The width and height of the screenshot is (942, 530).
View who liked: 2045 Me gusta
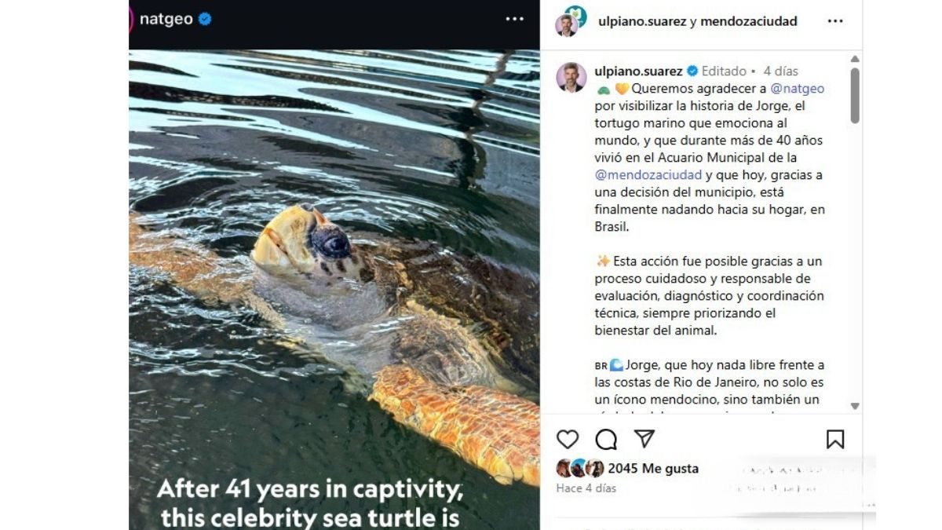(653, 469)
